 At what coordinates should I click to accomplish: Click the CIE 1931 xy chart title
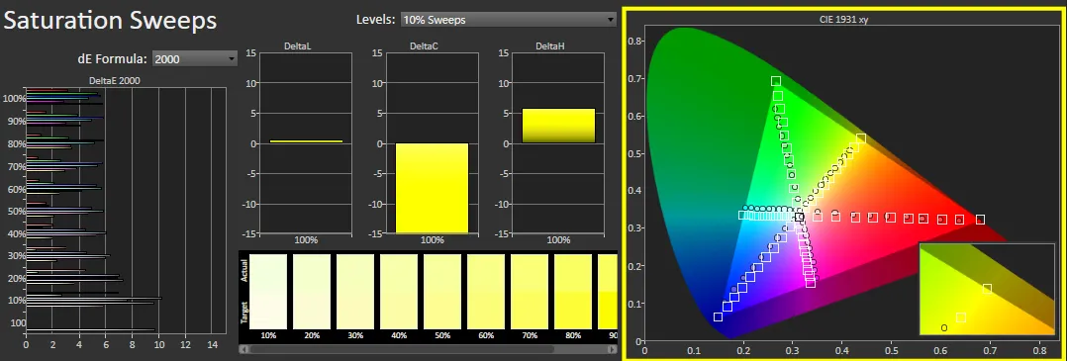pyautogui.click(x=843, y=20)
